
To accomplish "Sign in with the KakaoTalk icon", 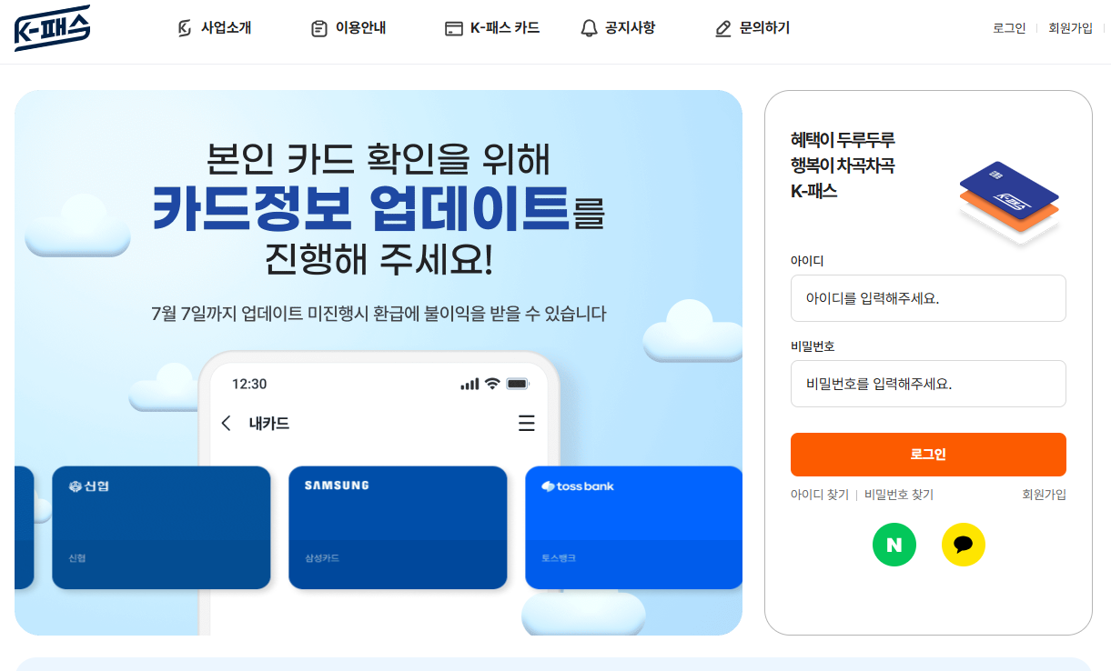I will tap(964, 545).
